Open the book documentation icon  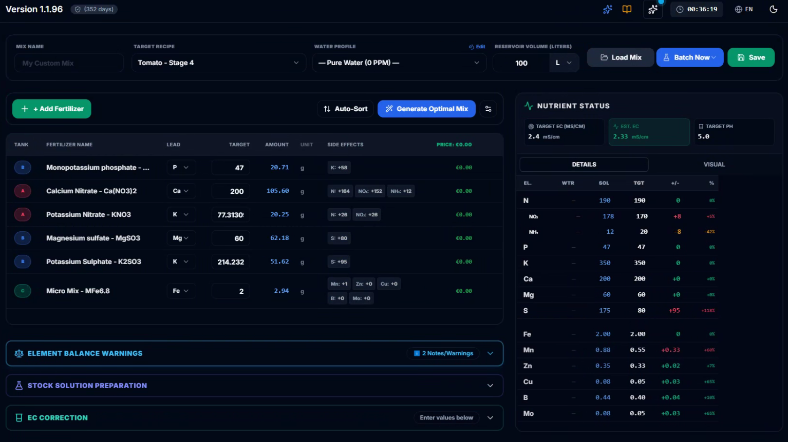point(627,9)
